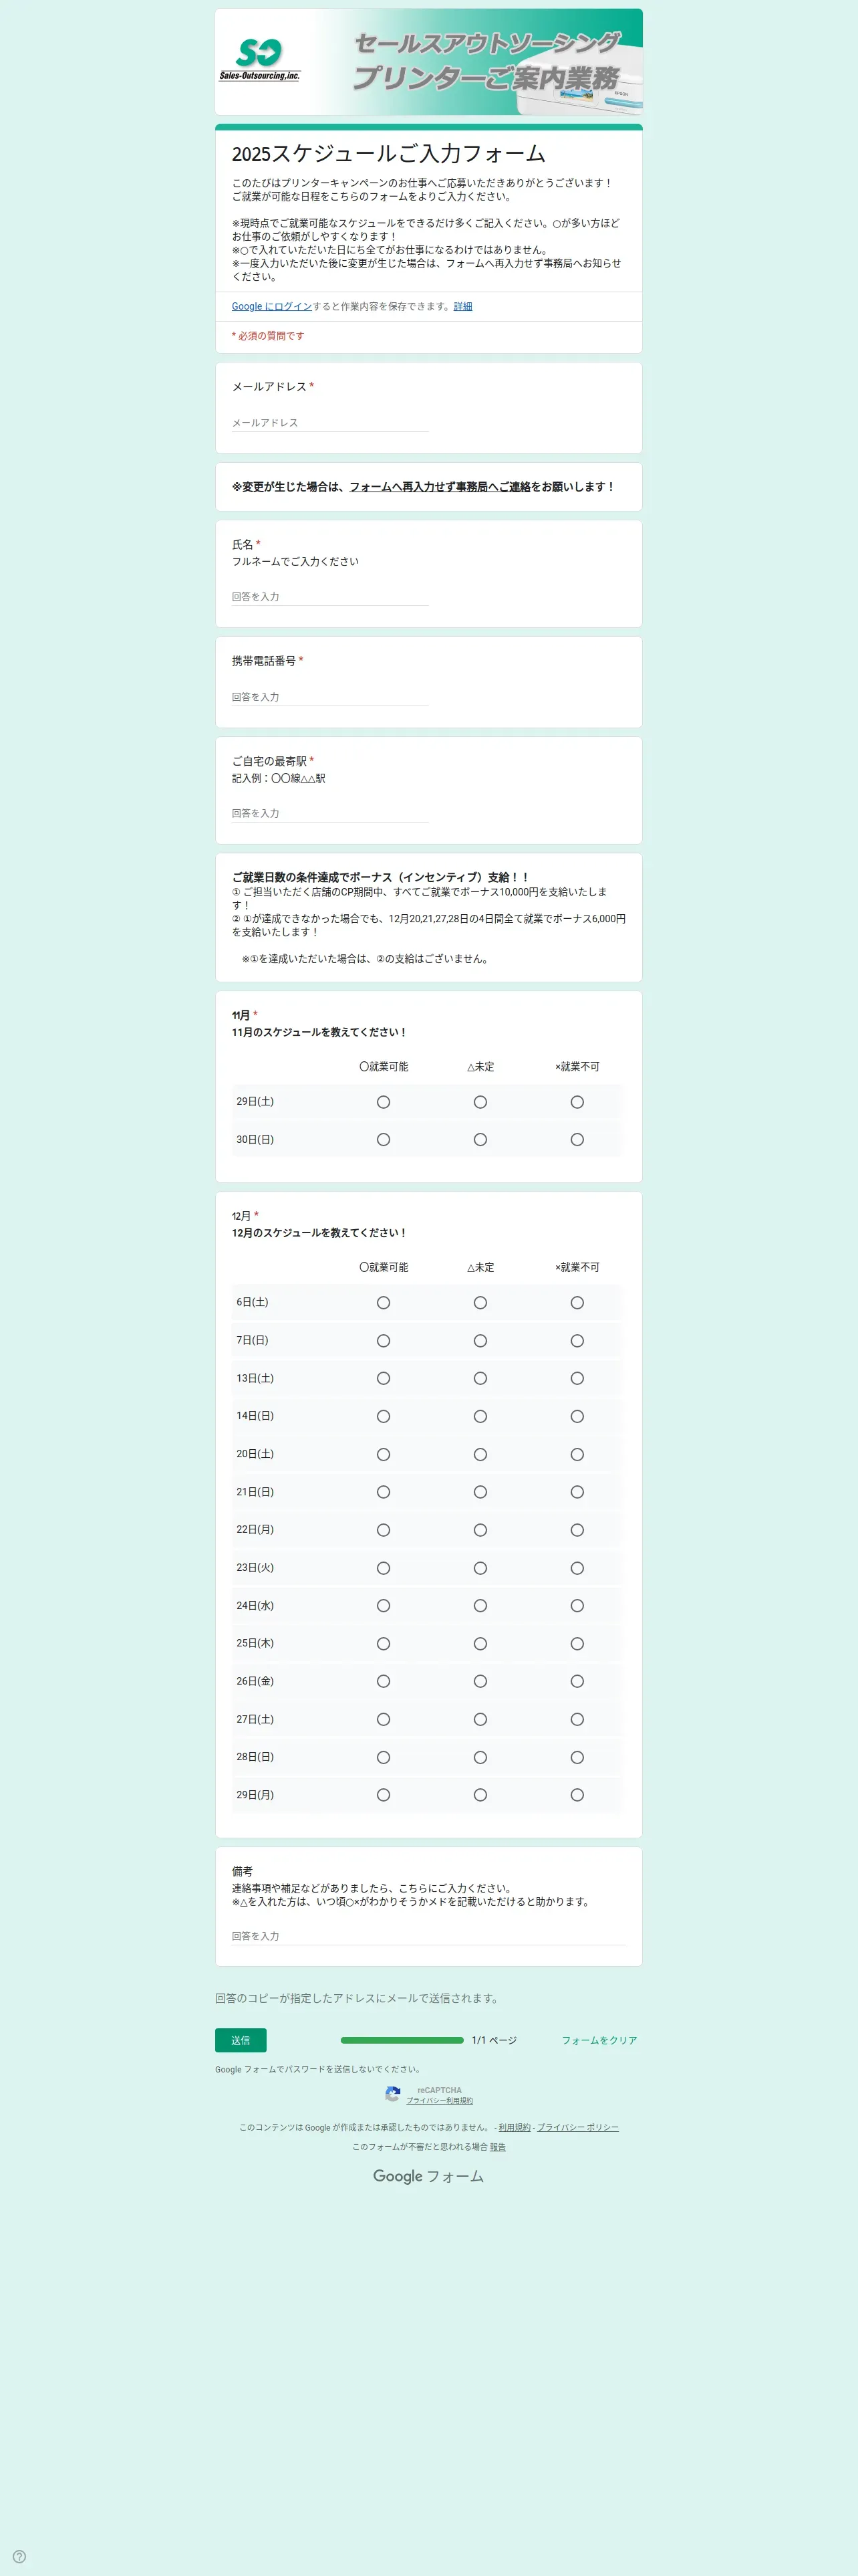The image size is (858, 2576).
Task: Select 〇就業可能 for 13日(土)
Action: (x=384, y=1378)
